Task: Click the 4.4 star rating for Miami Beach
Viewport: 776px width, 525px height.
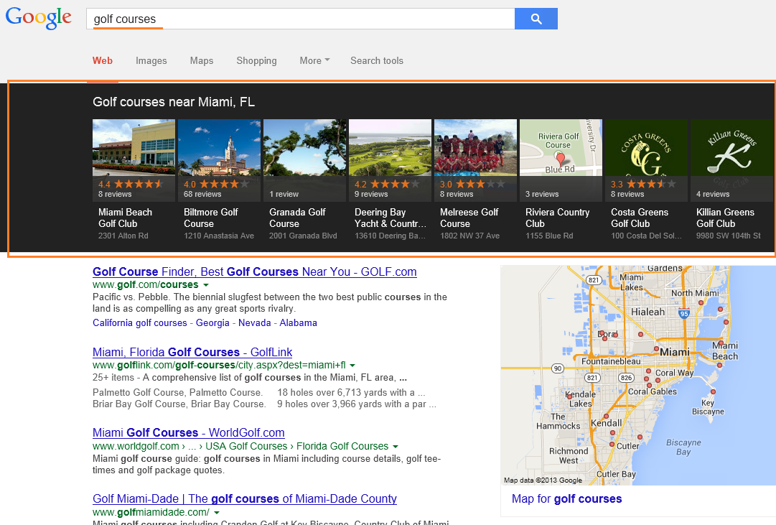Action: (x=131, y=185)
